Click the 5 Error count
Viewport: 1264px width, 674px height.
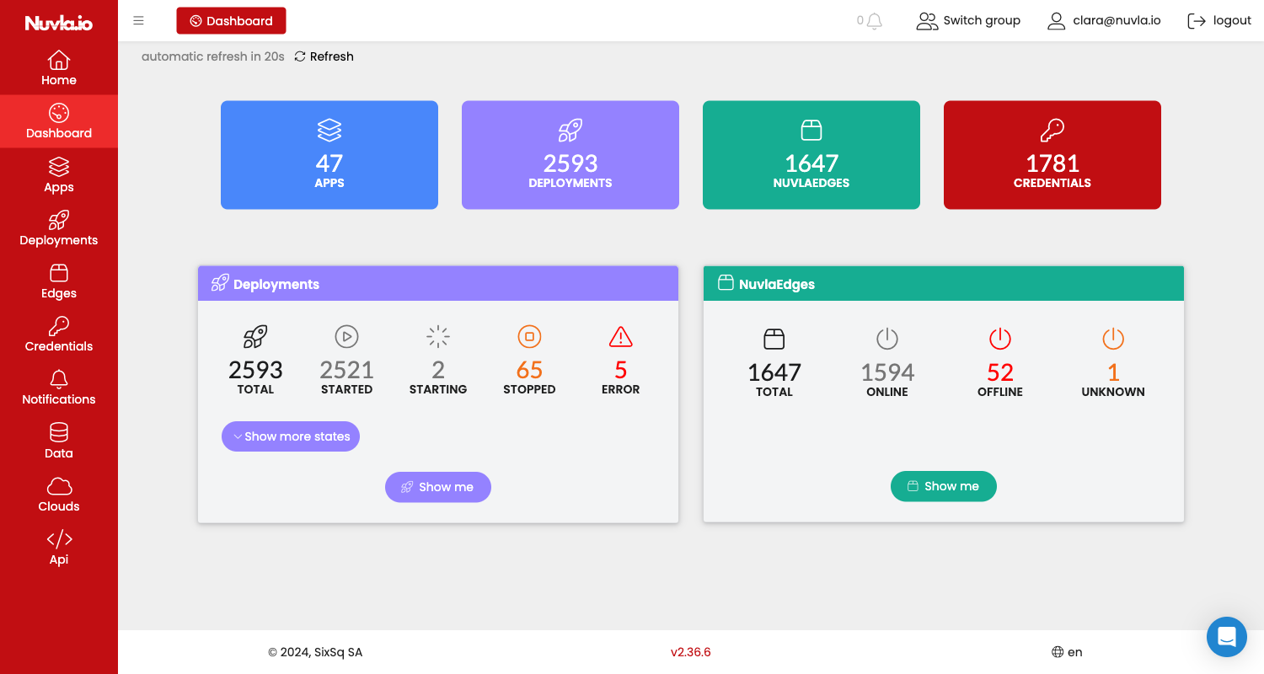click(x=621, y=370)
